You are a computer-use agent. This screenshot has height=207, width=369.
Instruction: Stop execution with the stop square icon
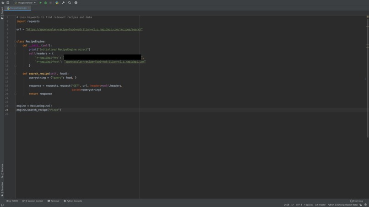point(50,3)
